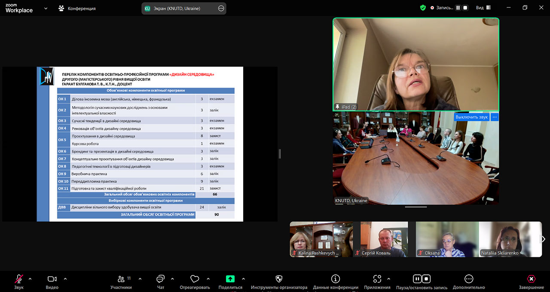The image size is (550, 292).
Task: Show next participants with the gallery arrow
Action: point(543,239)
